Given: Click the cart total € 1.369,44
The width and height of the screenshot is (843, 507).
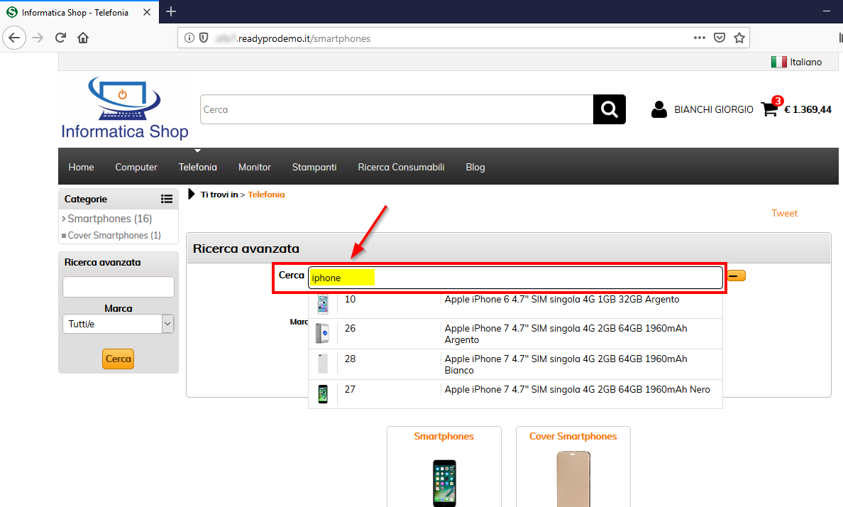Looking at the screenshot, I should point(808,109).
